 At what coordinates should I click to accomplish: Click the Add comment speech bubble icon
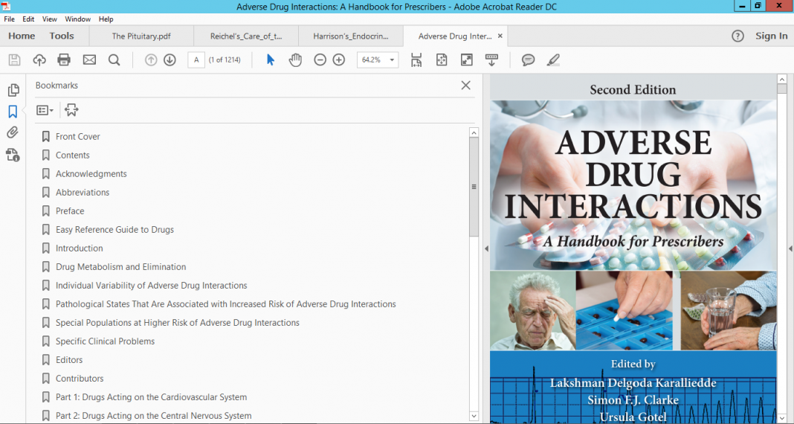528,60
